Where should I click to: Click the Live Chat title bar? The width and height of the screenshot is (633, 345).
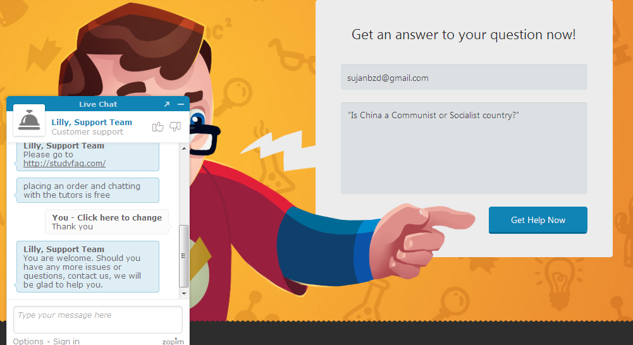[98, 104]
